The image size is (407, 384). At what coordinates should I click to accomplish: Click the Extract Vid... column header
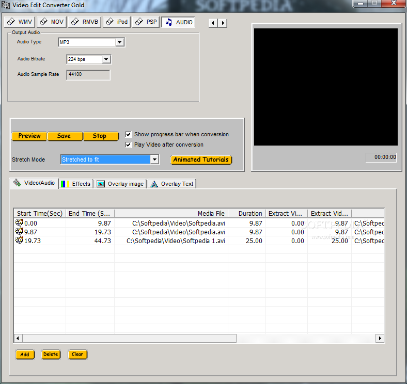(x=330, y=213)
